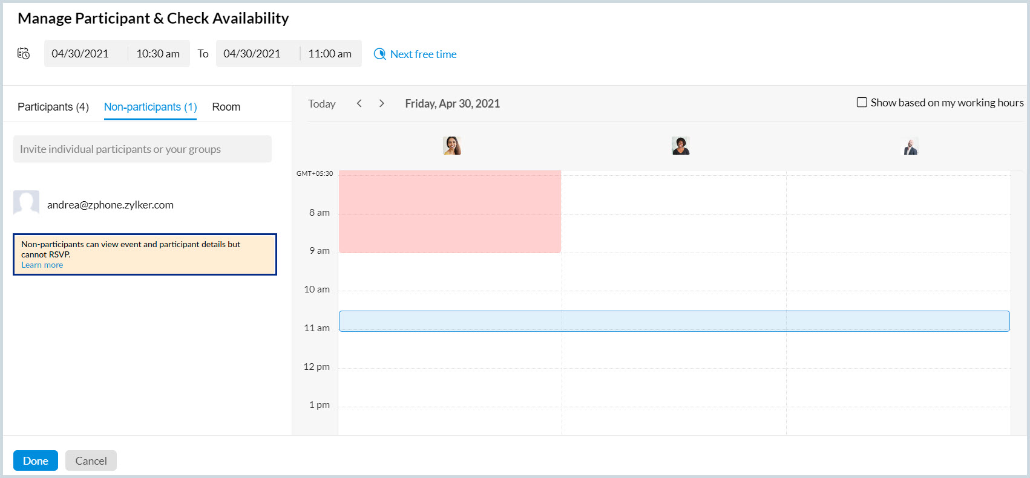
Task: Open the Learn more link
Action: [x=42, y=265]
